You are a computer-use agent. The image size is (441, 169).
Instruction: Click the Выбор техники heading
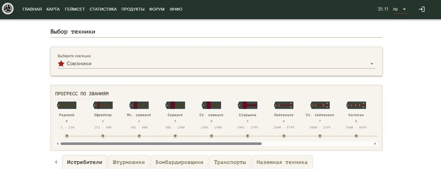73,32
